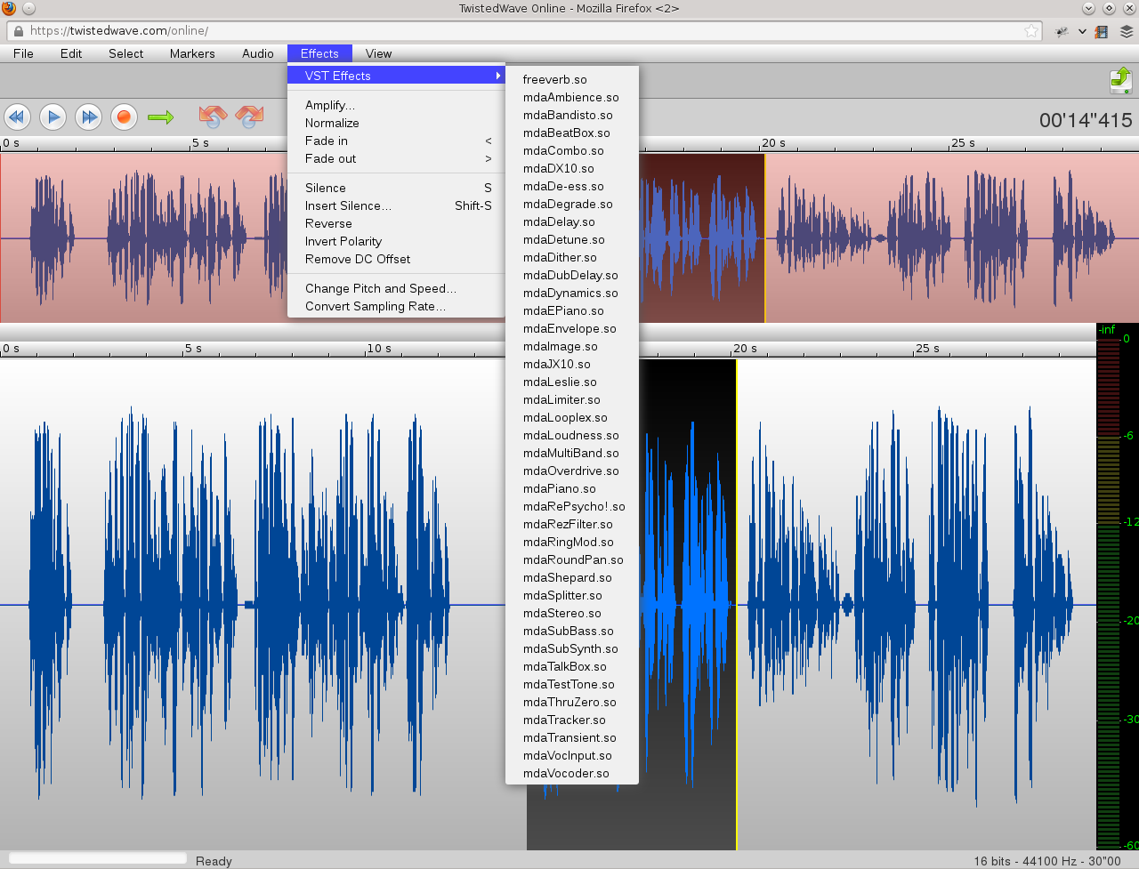
Task: Click the redo arrow icon
Action: (249, 117)
